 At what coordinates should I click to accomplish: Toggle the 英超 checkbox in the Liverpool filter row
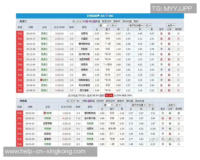coord(96,100)
